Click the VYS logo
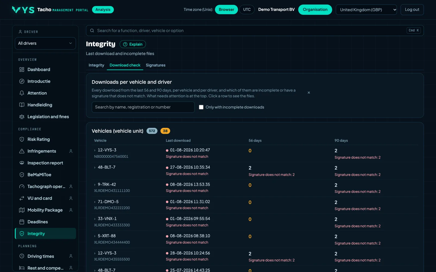This screenshot has height=272, width=436. [23, 10]
